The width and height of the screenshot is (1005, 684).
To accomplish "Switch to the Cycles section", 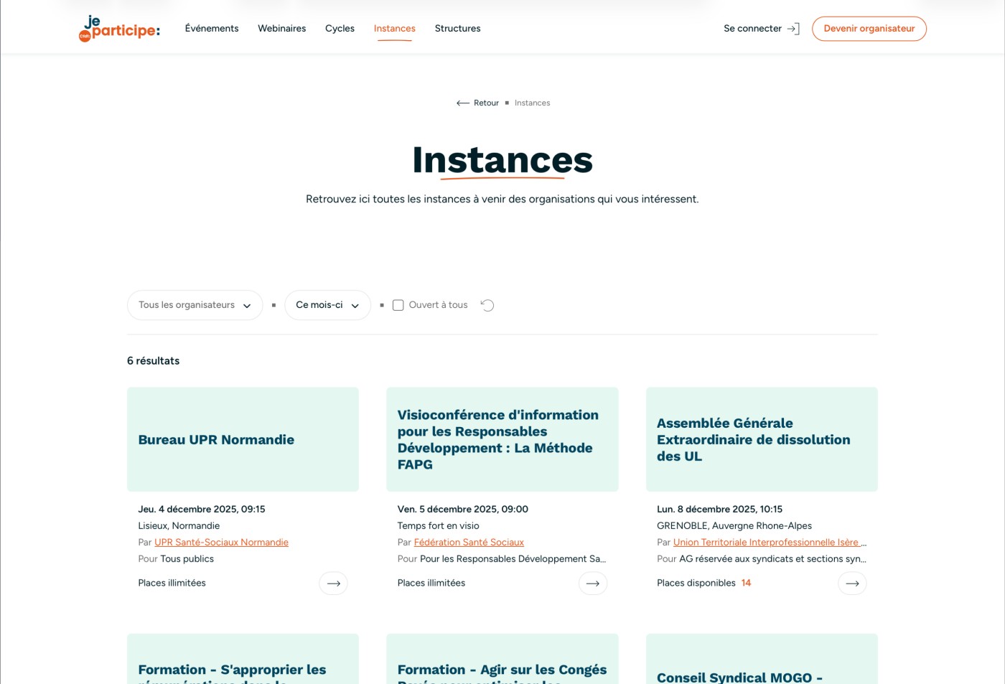I will coord(340,29).
